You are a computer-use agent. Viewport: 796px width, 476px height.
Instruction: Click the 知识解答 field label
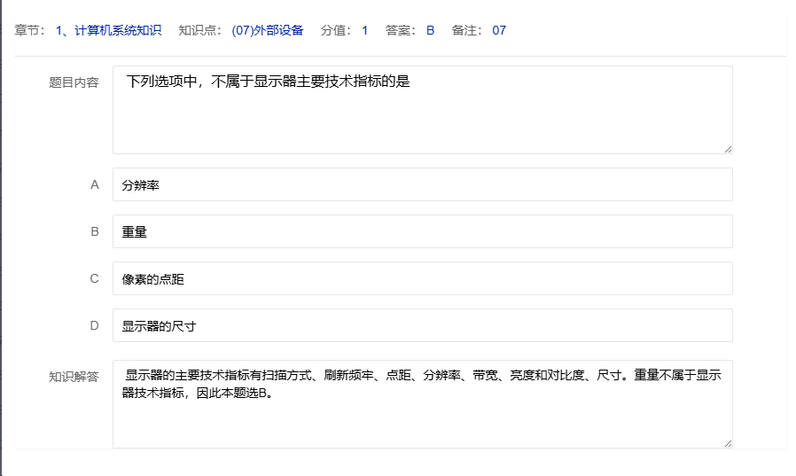coord(74,376)
